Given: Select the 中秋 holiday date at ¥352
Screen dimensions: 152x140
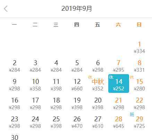Looking at the screenshot, I should [x=98, y=85].
